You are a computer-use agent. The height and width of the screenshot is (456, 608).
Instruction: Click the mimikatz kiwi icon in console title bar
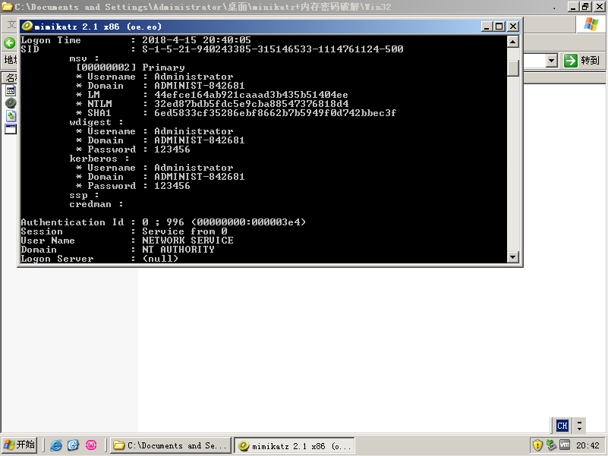click(x=27, y=26)
